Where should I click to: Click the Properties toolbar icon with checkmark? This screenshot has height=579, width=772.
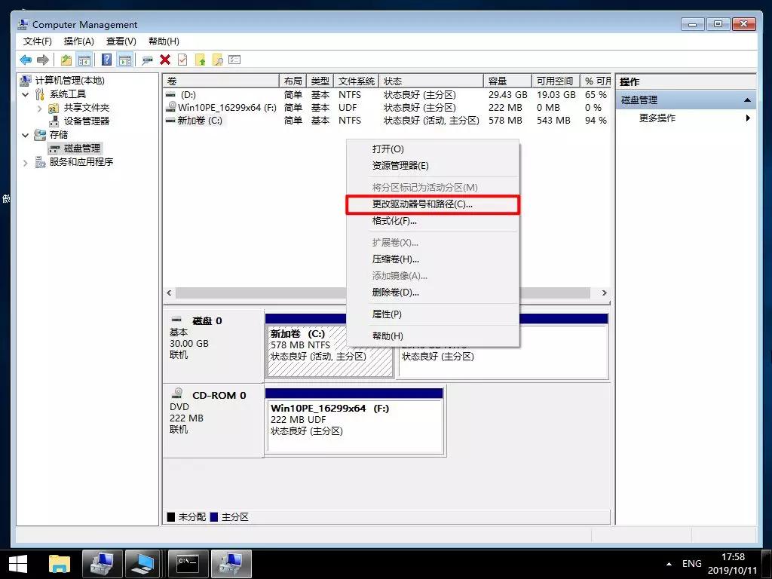[x=183, y=60]
